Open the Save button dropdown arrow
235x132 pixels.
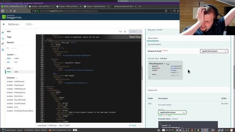point(140,32)
